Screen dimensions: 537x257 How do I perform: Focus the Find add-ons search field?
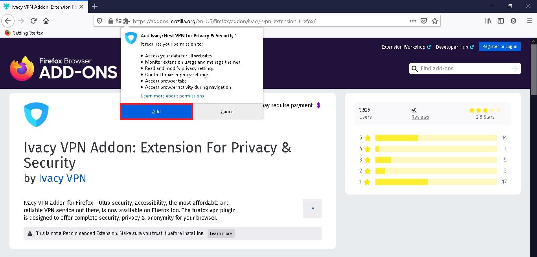tap(465, 69)
